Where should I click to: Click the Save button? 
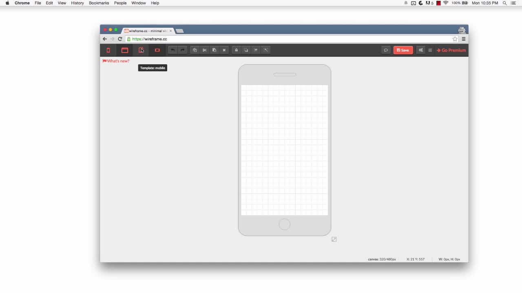(403, 50)
